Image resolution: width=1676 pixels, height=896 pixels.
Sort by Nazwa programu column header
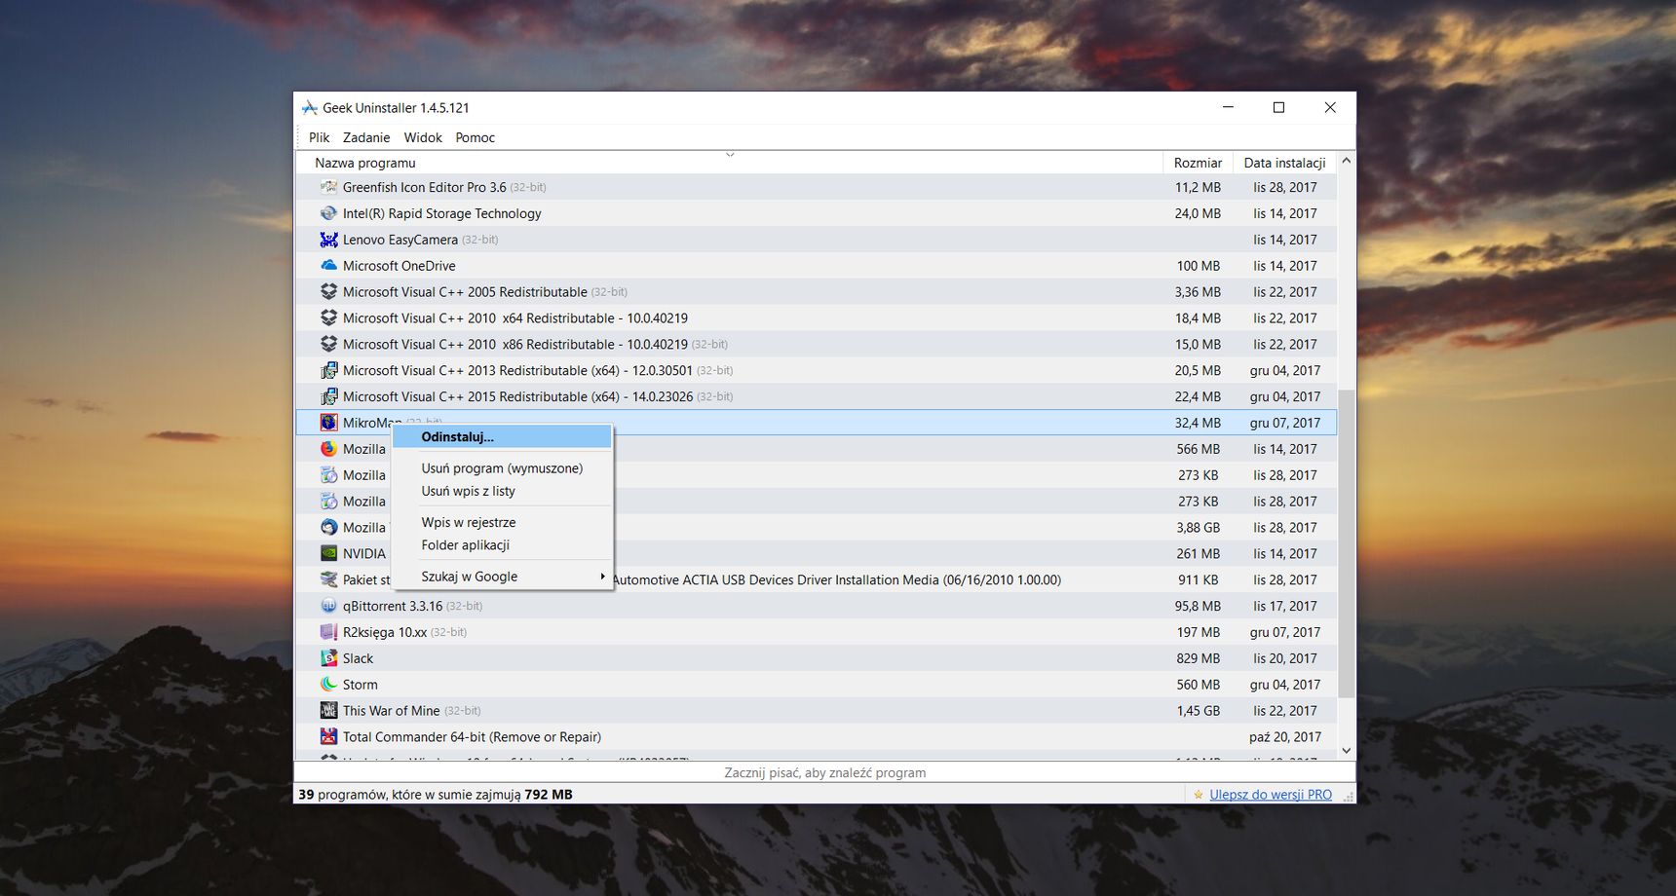click(729, 163)
